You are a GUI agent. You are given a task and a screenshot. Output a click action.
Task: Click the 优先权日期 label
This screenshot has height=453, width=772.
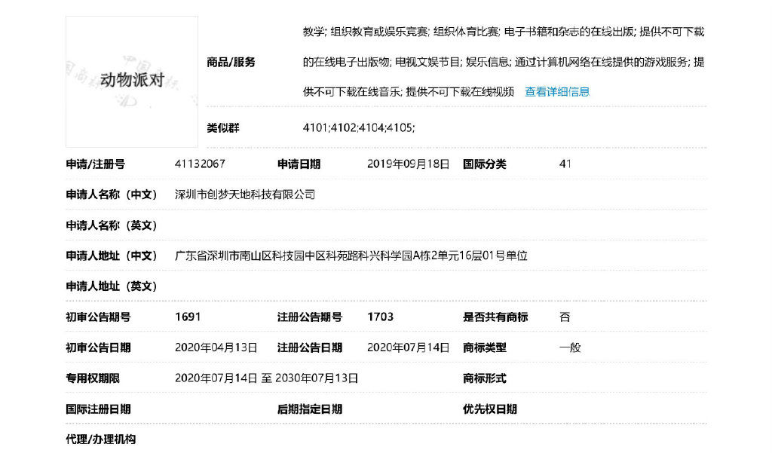click(490, 409)
